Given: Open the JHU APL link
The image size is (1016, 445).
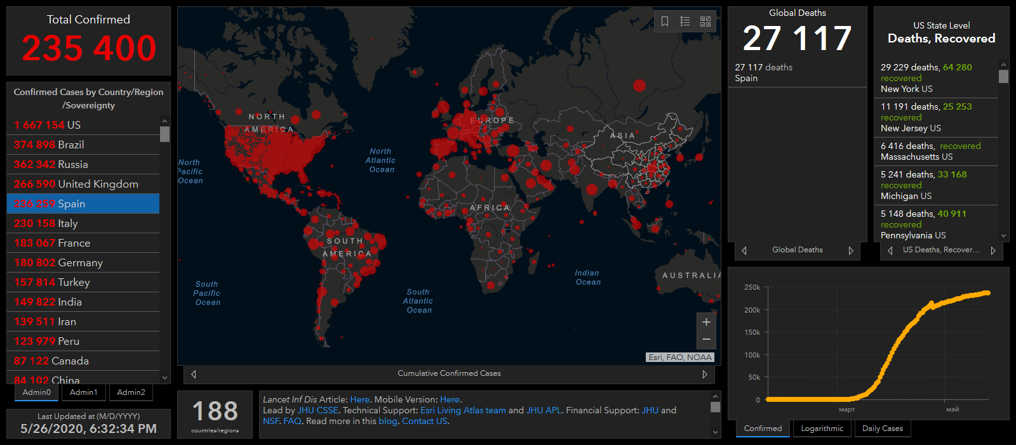Looking at the screenshot, I should pyautogui.click(x=544, y=410).
